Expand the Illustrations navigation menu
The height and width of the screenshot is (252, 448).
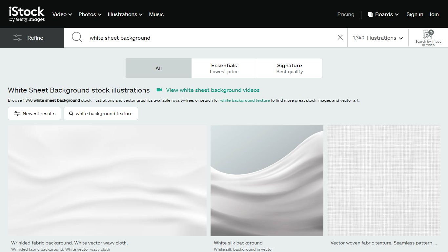pos(125,14)
